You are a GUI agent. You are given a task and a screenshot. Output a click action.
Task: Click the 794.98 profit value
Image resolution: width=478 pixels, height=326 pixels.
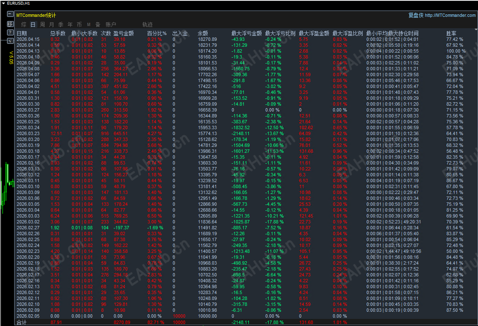(121, 145)
